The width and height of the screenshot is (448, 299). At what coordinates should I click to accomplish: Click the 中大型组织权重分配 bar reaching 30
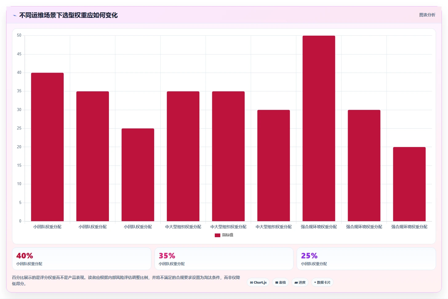(x=274, y=165)
